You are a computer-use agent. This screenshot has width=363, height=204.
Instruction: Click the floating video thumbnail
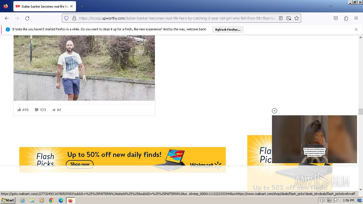click(315, 139)
